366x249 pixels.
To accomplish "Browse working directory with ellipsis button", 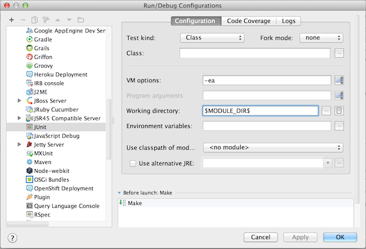I will point(327,111).
